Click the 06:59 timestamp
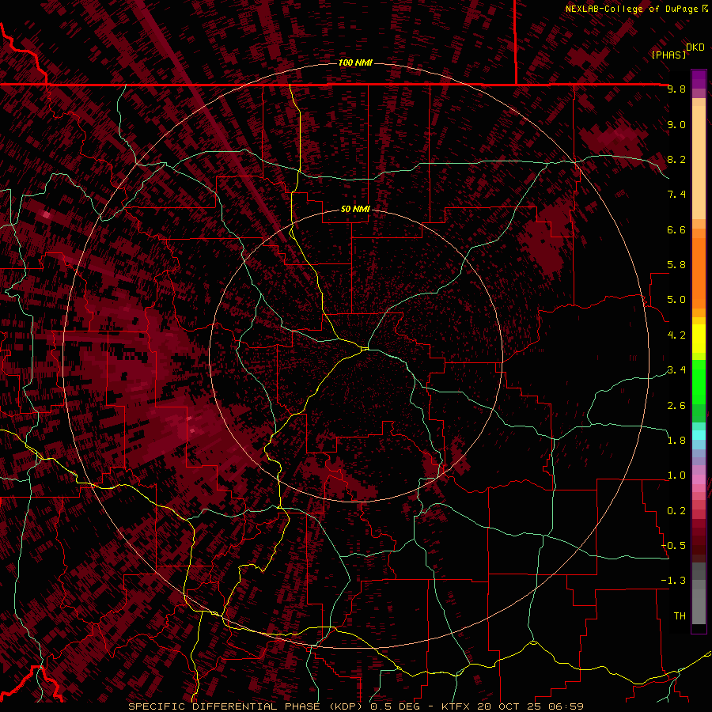 566,706
